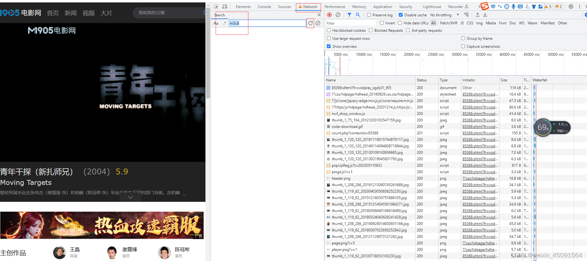Click the warnings count badge showing 5
This screenshot has width=587, height=261.
point(548,6)
